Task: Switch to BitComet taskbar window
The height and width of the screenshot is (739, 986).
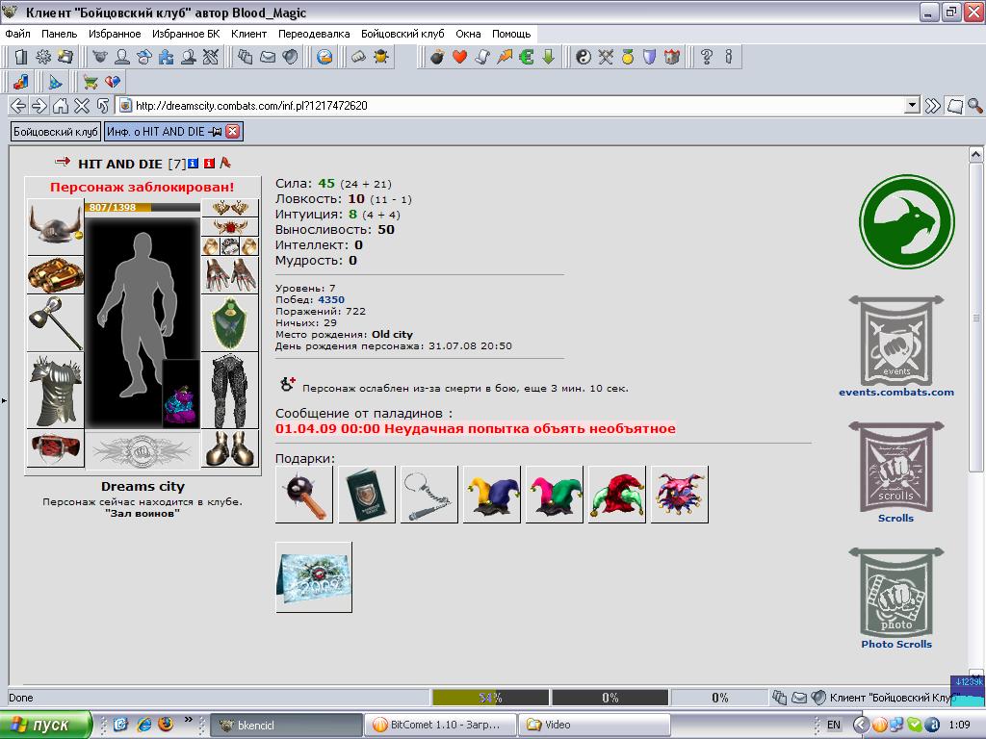Action: [x=439, y=725]
